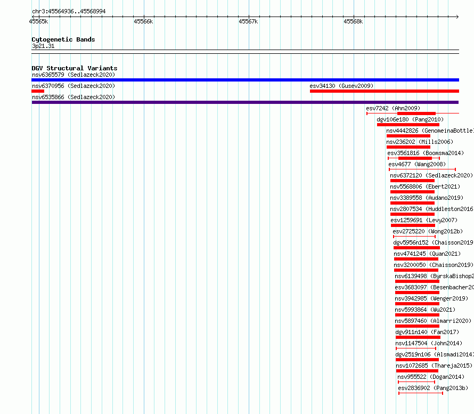Open the nsv5897460 (Almarri2020) label
This screenshot has width=474, height=414.
point(433,321)
